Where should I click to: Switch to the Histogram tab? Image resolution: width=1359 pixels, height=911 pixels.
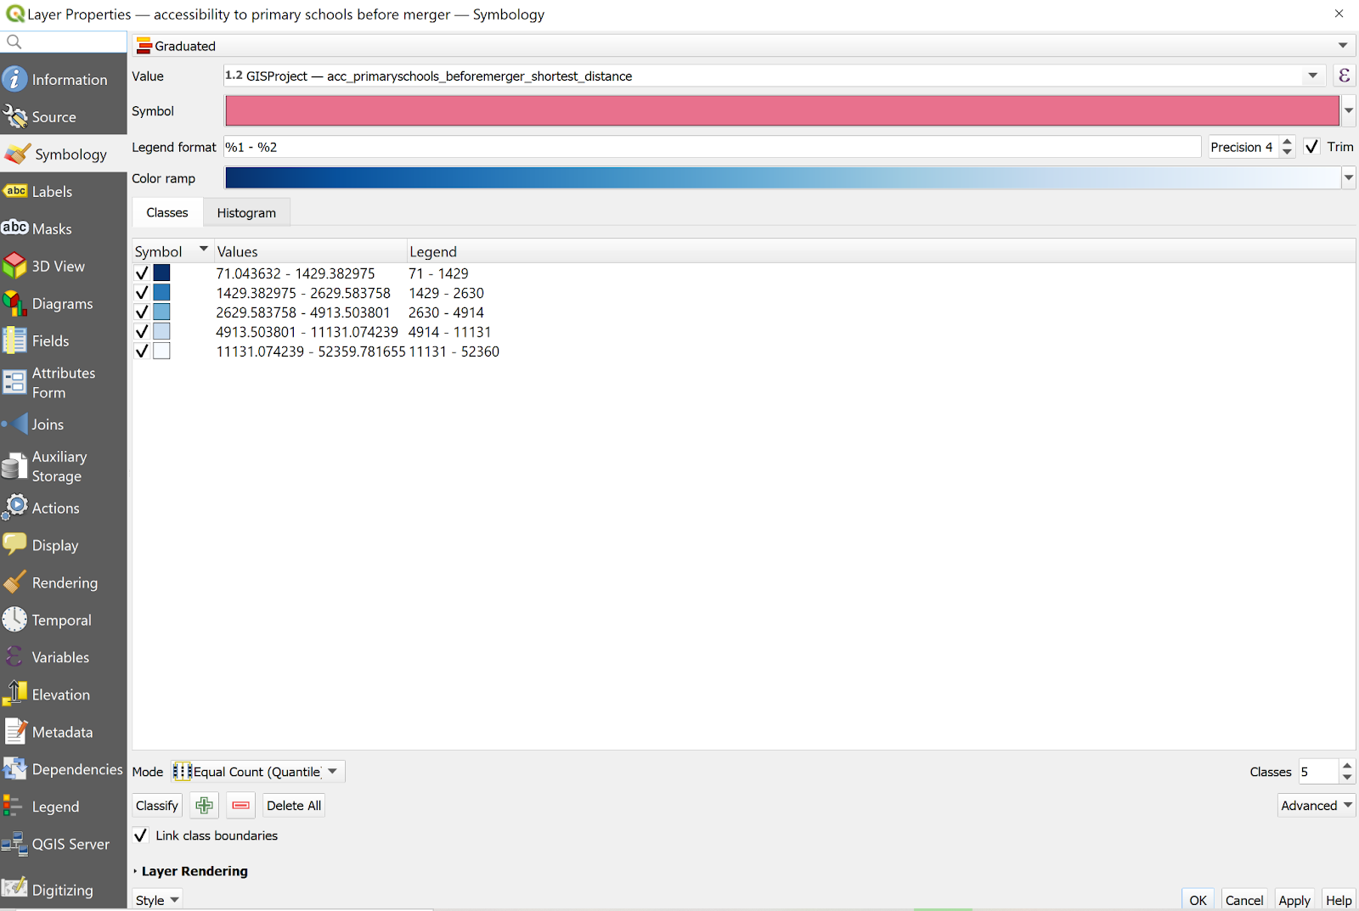(246, 213)
